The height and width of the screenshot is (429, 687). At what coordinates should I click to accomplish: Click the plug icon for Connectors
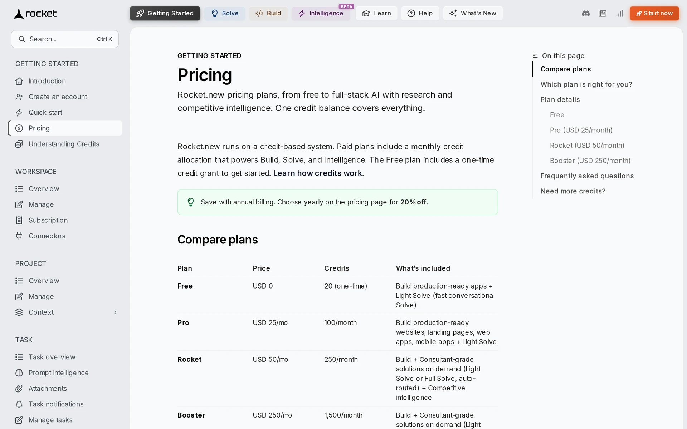click(x=19, y=236)
